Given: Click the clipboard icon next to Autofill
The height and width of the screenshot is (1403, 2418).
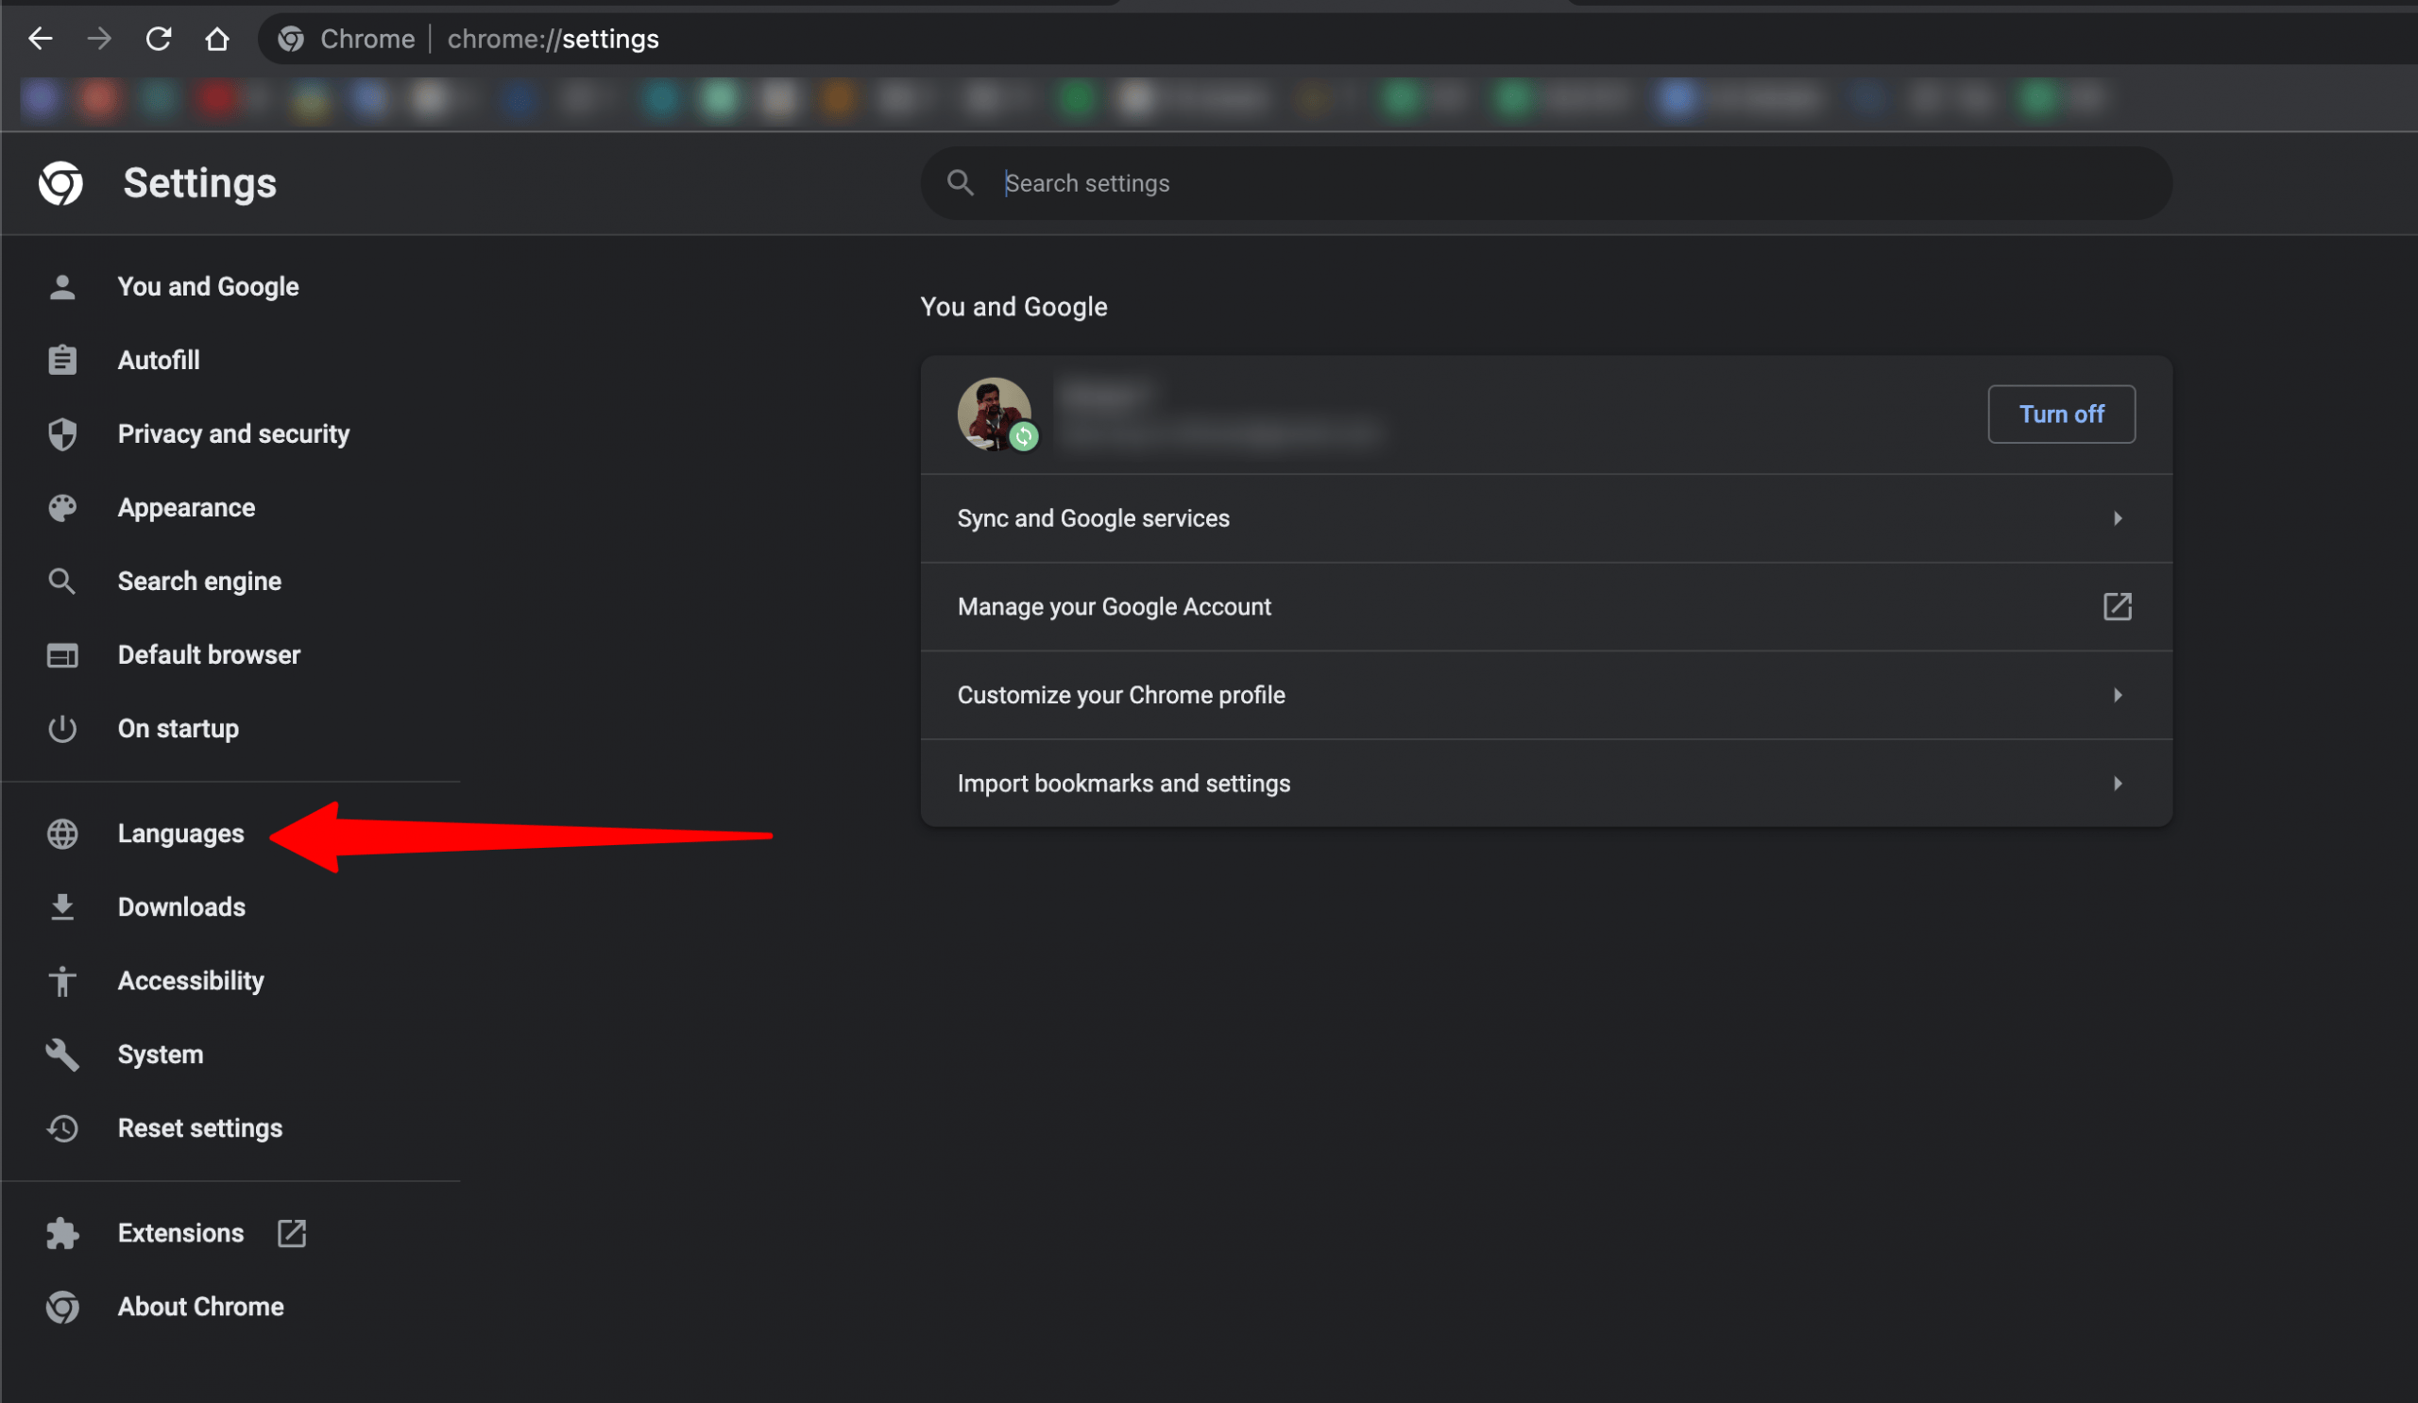Looking at the screenshot, I should pyautogui.click(x=62, y=360).
